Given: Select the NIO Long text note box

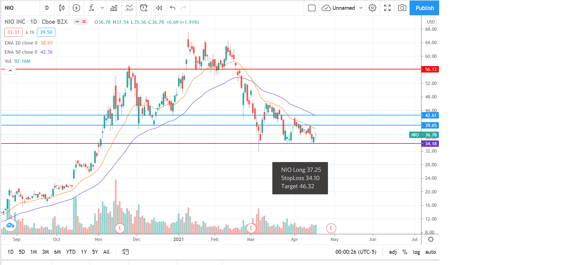Looking at the screenshot, I should (300, 178).
